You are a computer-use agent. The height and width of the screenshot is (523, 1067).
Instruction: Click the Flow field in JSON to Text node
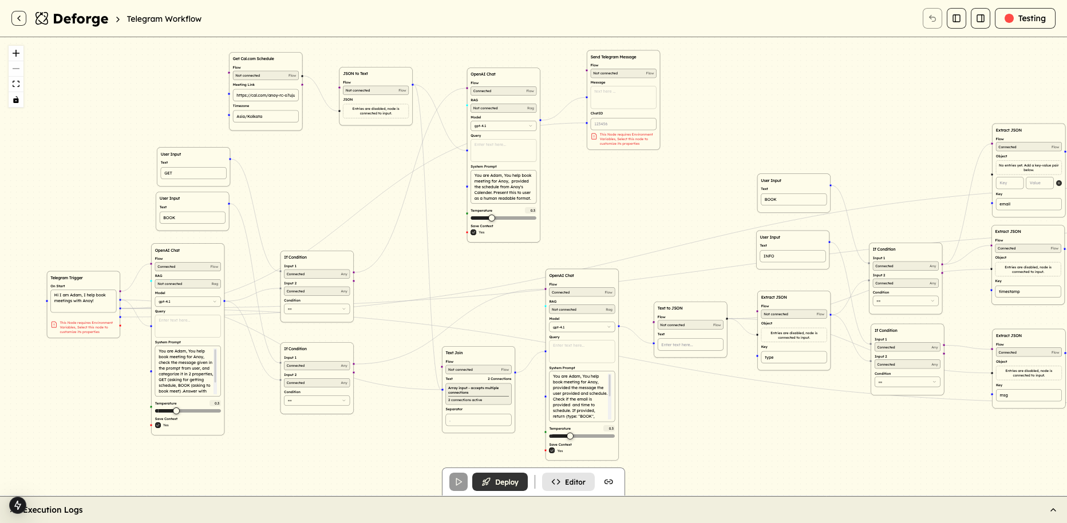[x=376, y=90]
